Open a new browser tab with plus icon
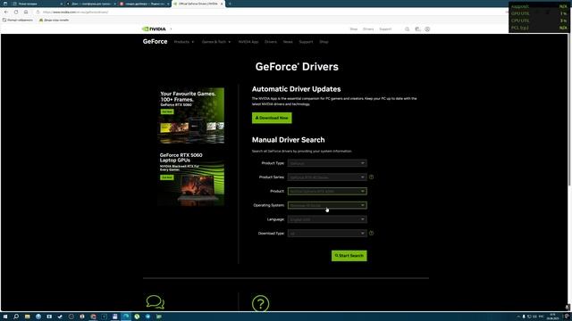 pos(230,4)
